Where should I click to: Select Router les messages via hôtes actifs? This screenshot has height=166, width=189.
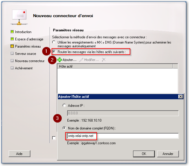coord(54,52)
